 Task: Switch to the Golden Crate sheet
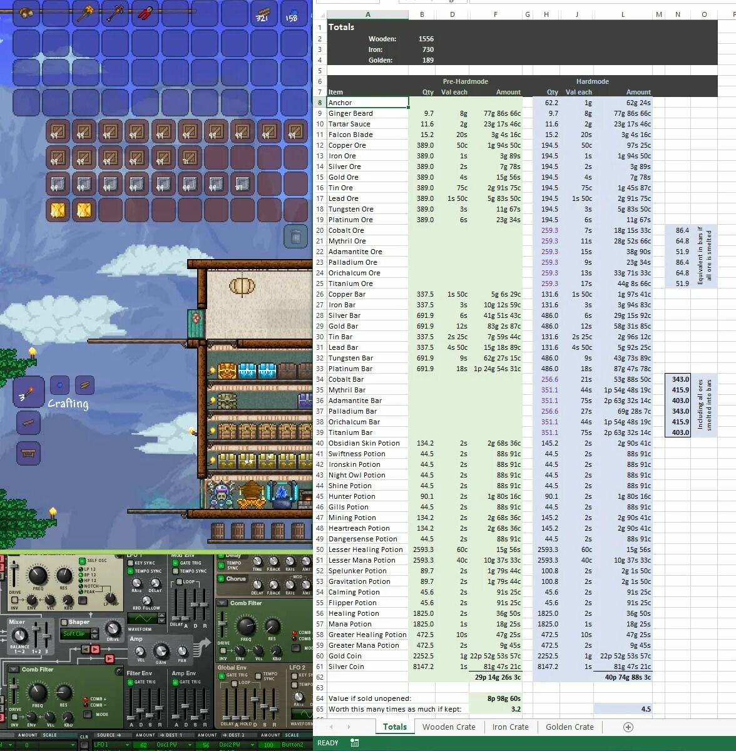pos(570,727)
